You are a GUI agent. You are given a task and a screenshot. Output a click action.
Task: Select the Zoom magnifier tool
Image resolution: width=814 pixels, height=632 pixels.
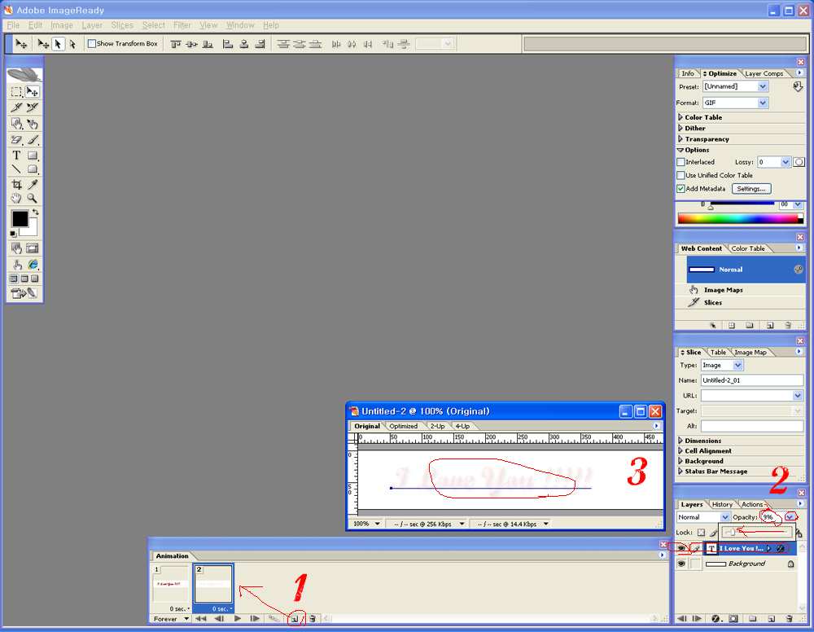click(x=33, y=199)
